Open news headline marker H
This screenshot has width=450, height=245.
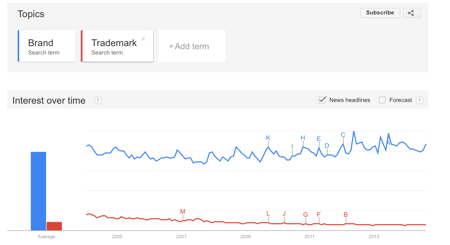point(303,138)
